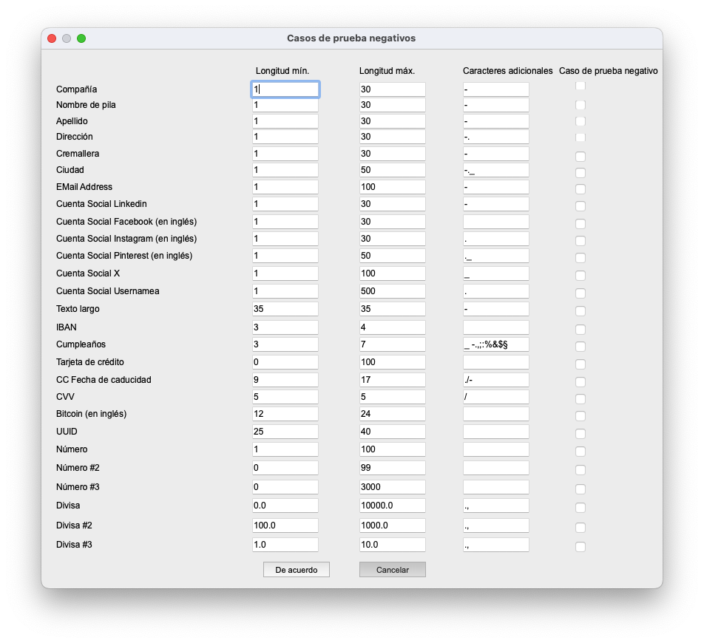Click the Bitcoin minimum length field
704x643 pixels.
pos(285,414)
